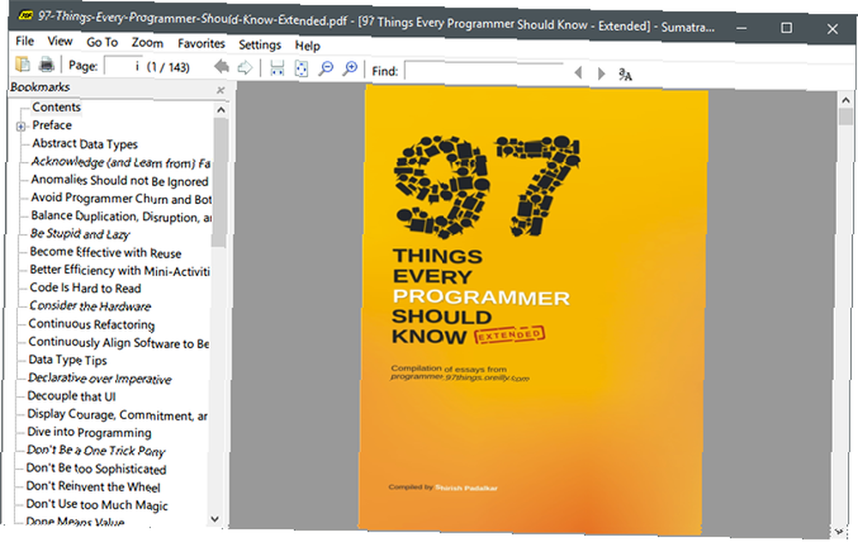Select Dive into Programming bookmark

tap(89, 432)
